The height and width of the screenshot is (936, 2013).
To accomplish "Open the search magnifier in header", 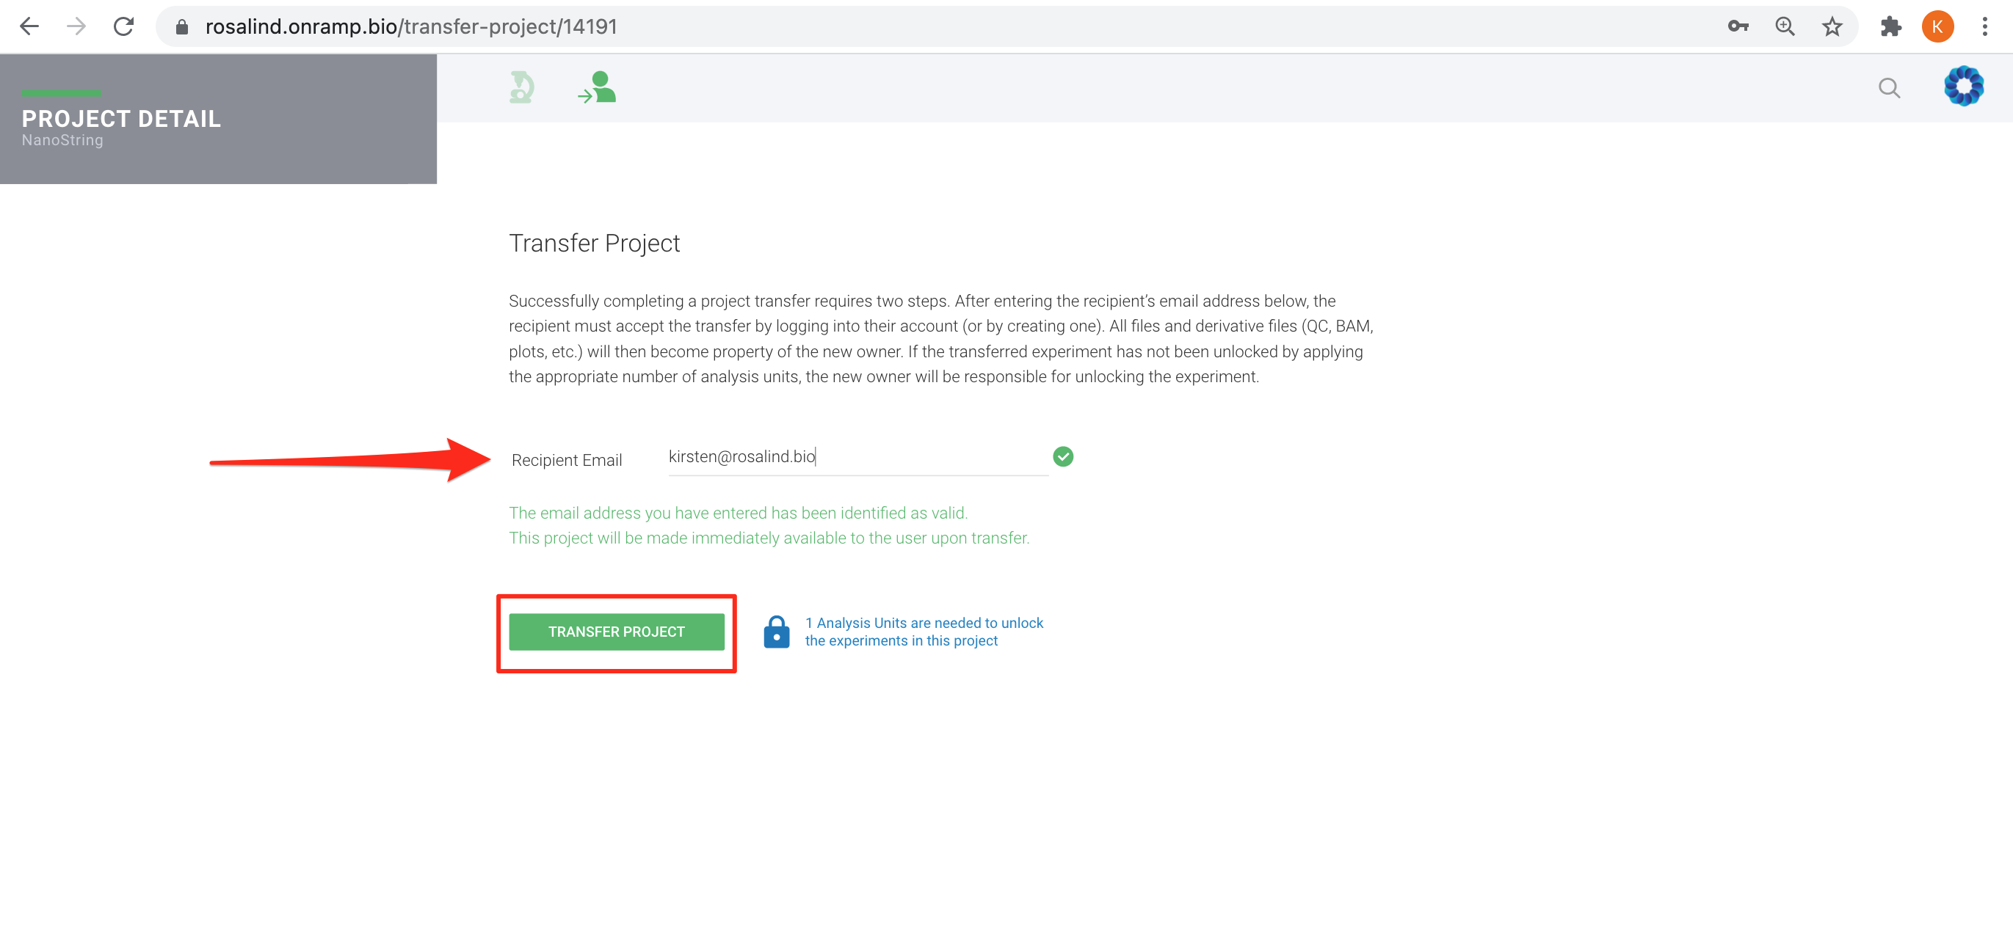I will (1890, 88).
